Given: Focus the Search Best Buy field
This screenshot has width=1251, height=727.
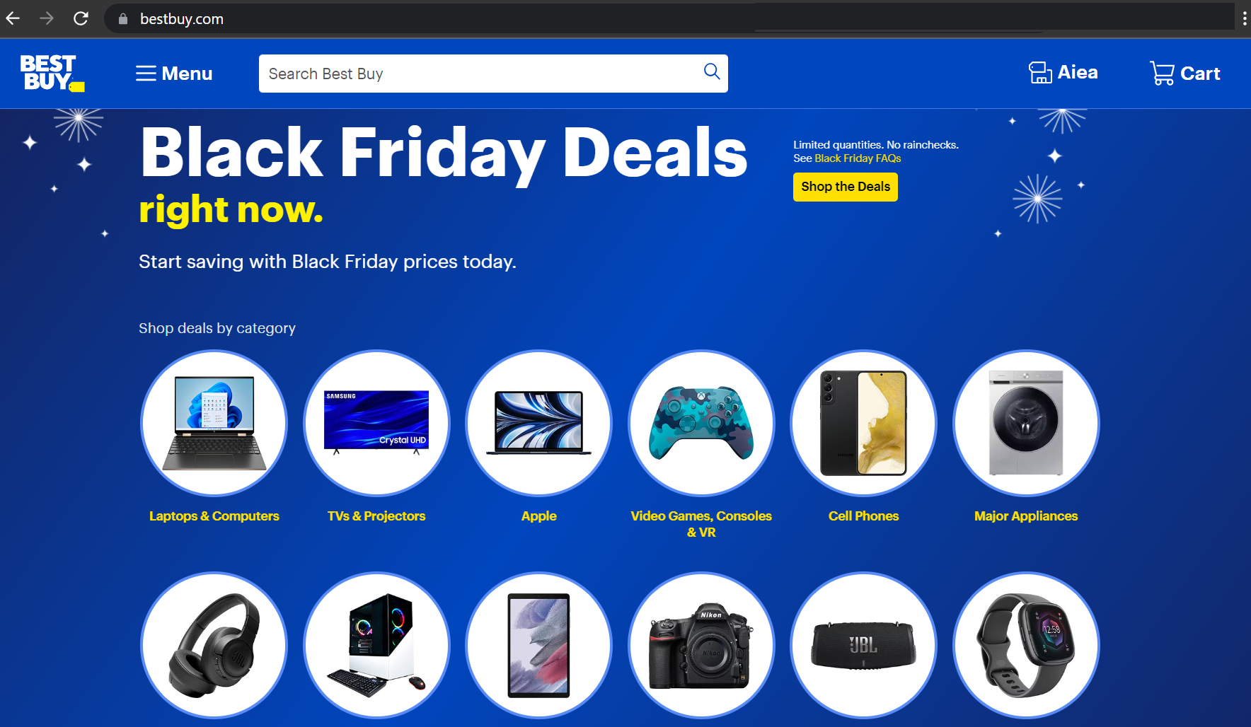Looking at the screenshot, I should [493, 74].
